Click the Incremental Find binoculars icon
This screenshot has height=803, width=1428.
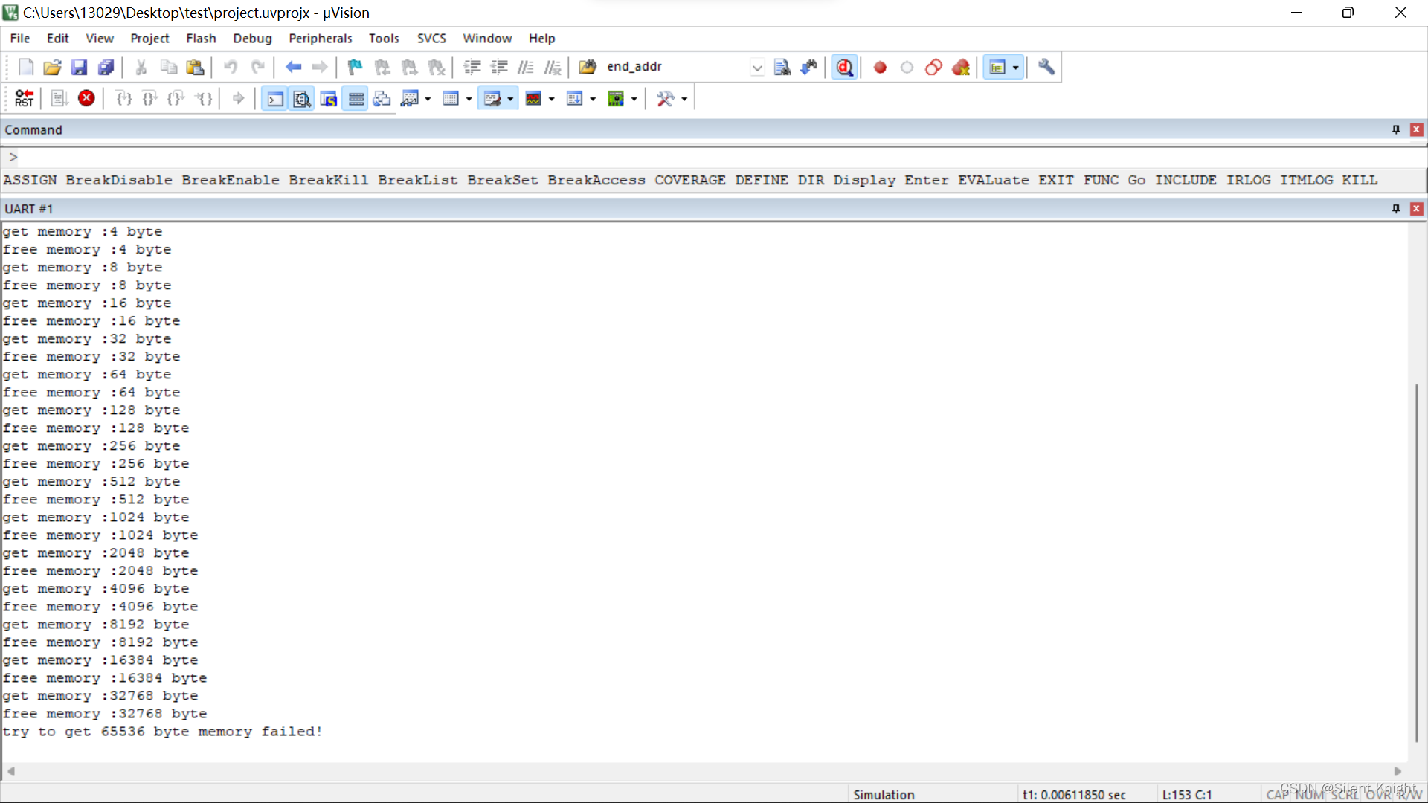point(808,67)
